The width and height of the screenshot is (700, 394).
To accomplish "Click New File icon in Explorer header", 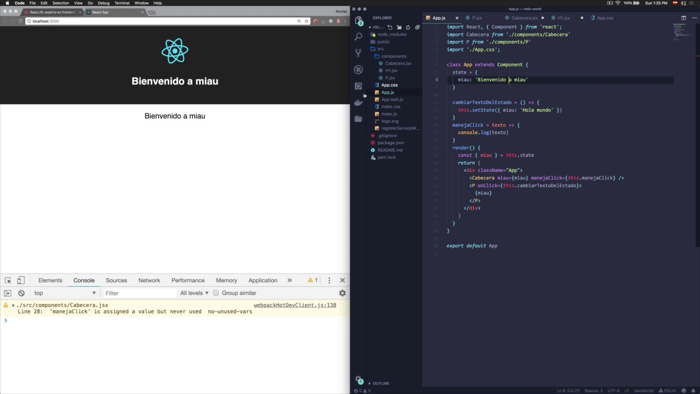I will [x=390, y=27].
